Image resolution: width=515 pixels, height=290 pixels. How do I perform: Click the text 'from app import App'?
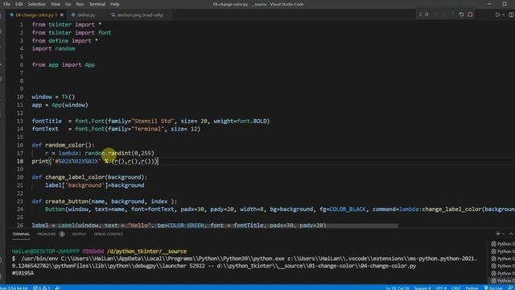pyautogui.click(x=64, y=64)
